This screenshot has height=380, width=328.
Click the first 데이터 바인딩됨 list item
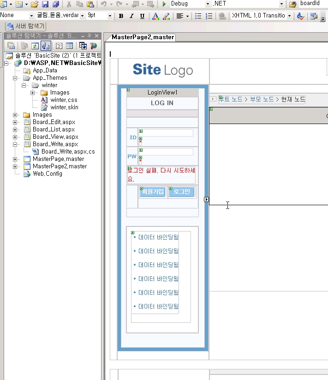point(158,237)
